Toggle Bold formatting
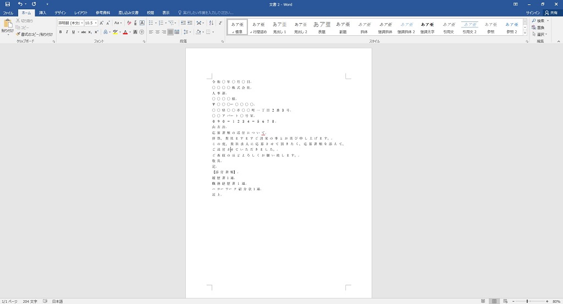Image resolution: width=563 pixels, height=304 pixels. coord(60,32)
